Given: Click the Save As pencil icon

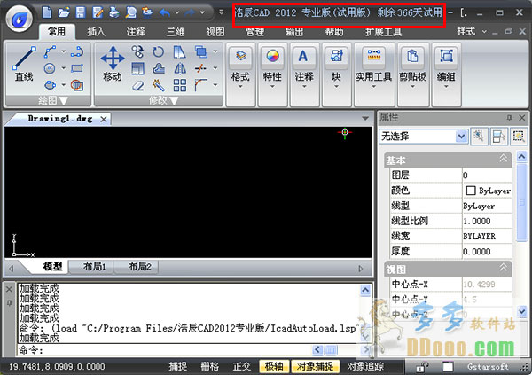Looking at the screenshot, I should click(x=98, y=12).
